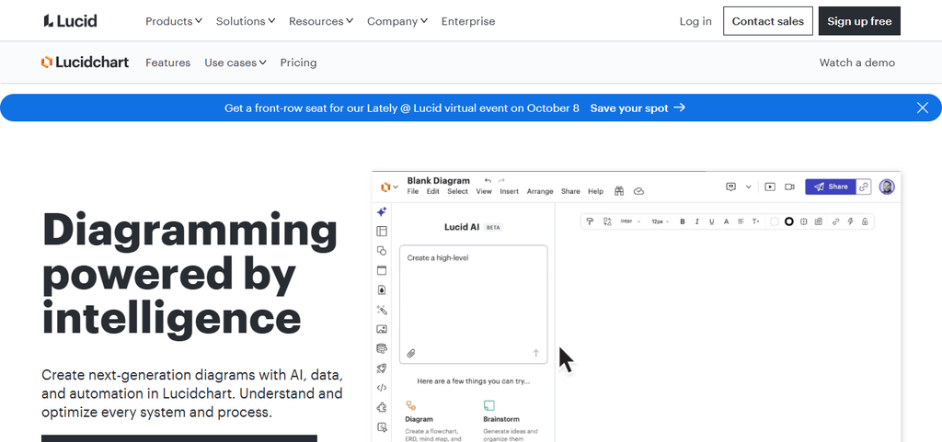The image size is (942, 442).
Task: Click the Sign up free button
Action: [859, 21]
